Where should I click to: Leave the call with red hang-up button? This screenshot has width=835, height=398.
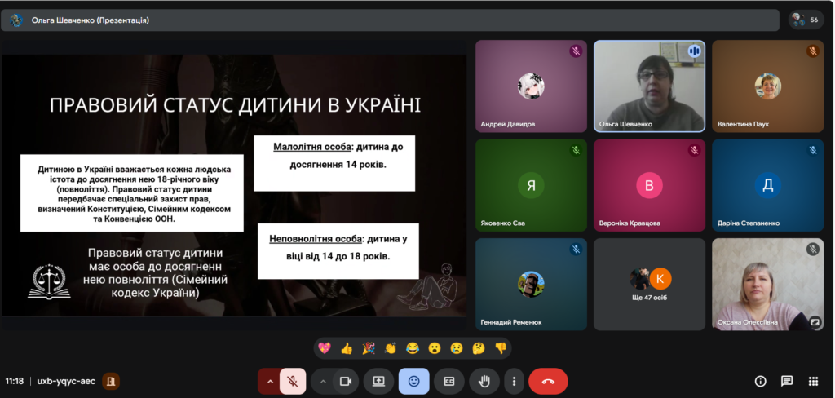coord(548,381)
